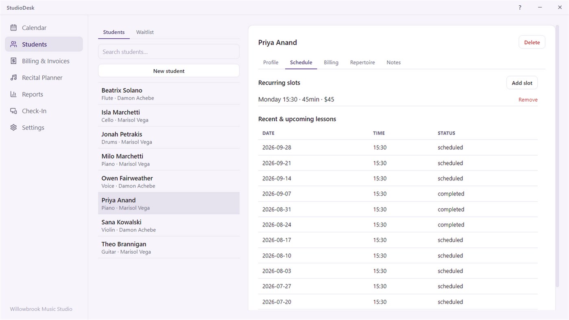Remove the Monday 15:30 recurring slot
This screenshot has width=569, height=320.
tap(528, 100)
